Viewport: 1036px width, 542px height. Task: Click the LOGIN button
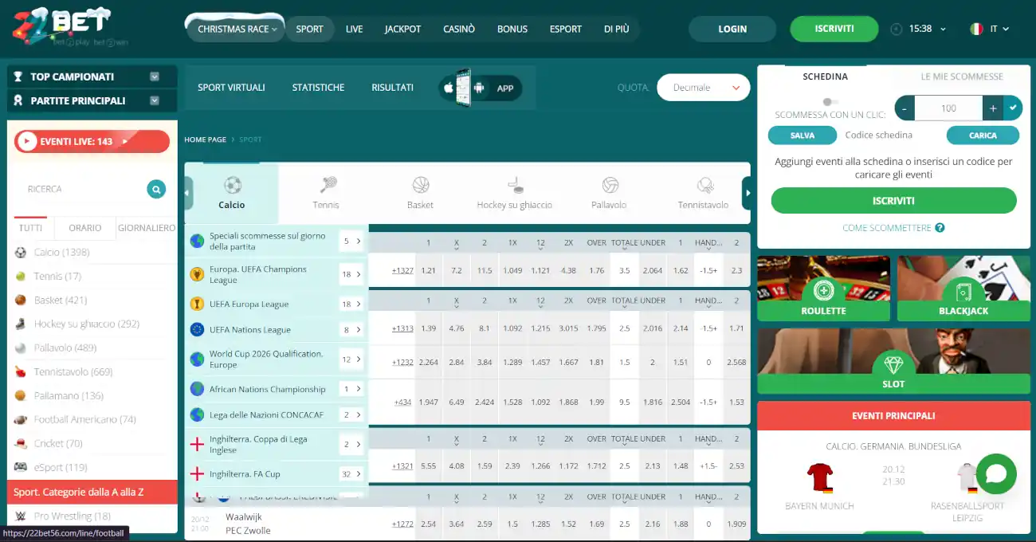(x=732, y=29)
